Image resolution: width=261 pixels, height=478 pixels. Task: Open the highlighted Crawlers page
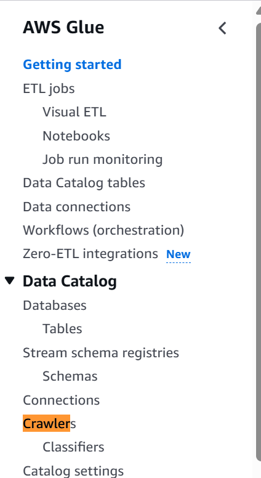pos(49,423)
